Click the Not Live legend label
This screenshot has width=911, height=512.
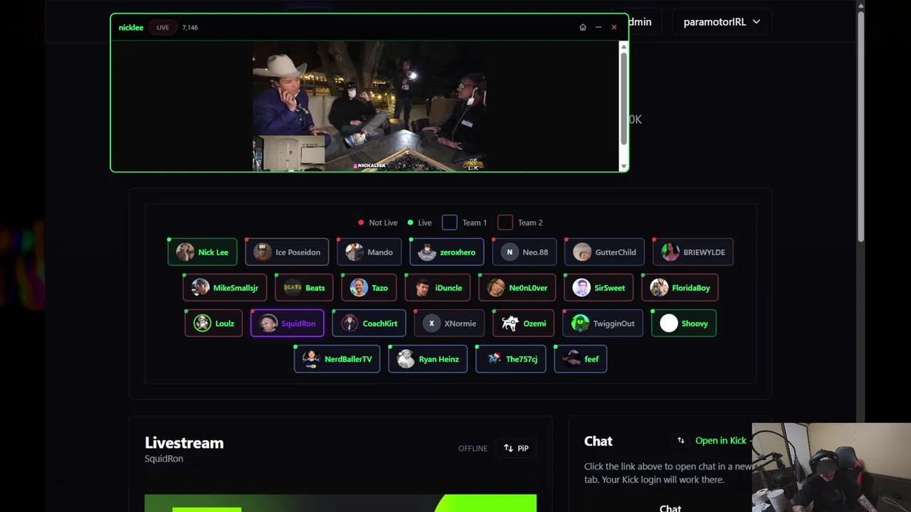383,223
